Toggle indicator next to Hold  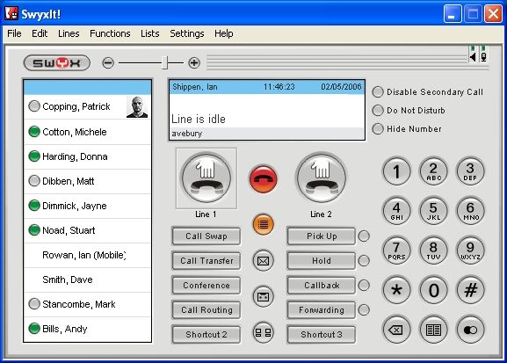364,260
